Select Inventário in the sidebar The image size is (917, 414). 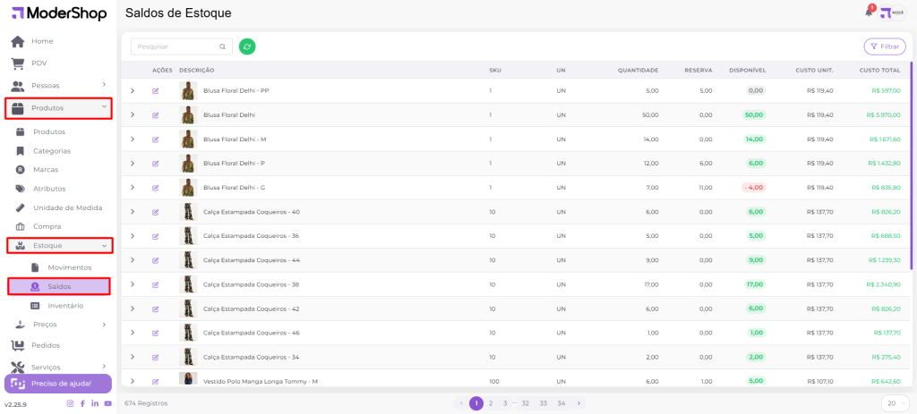[65, 305]
